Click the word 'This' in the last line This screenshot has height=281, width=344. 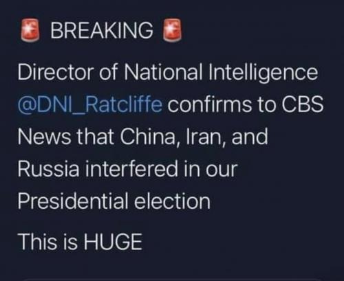[x=37, y=241]
